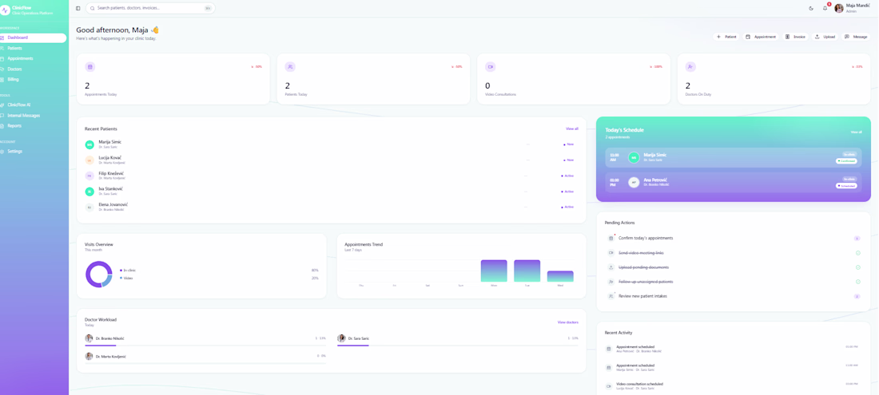Click the New status for Marija Simic
Screen dimensions: 879x395
(x=569, y=144)
